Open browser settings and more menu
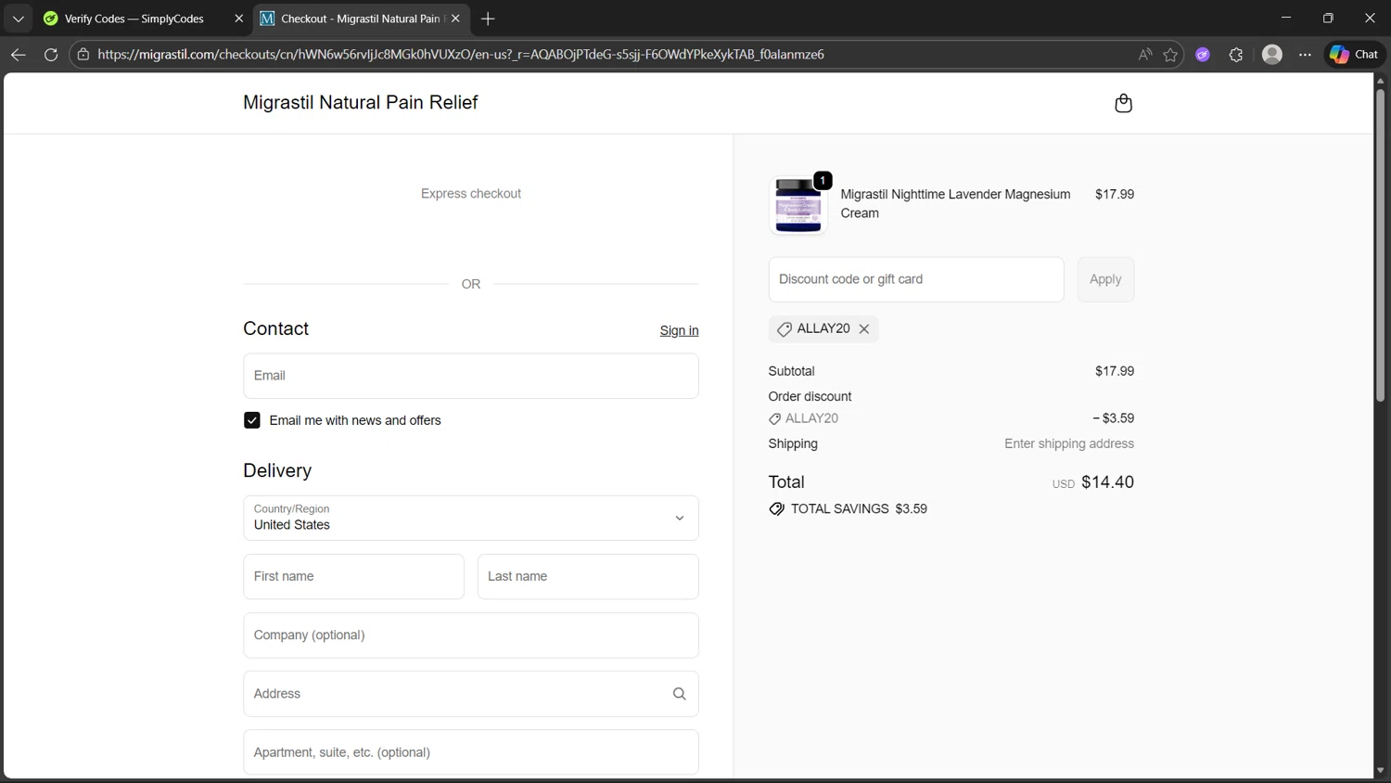 click(1305, 55)
